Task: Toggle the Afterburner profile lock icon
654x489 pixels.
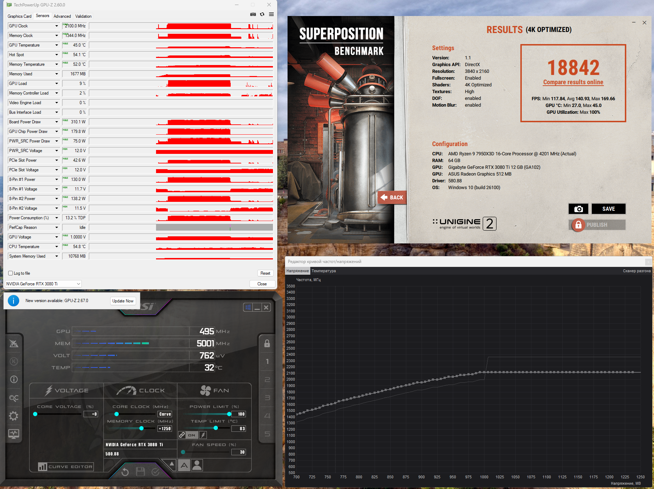Action: click(267, 343)
